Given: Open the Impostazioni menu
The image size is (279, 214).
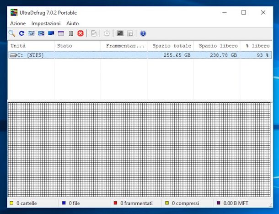Looking at the screenshot, I should pyautogui.click(x=46, y=23).
